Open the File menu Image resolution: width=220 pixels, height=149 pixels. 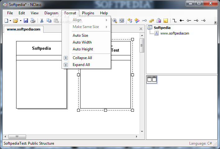coord(10,13)
